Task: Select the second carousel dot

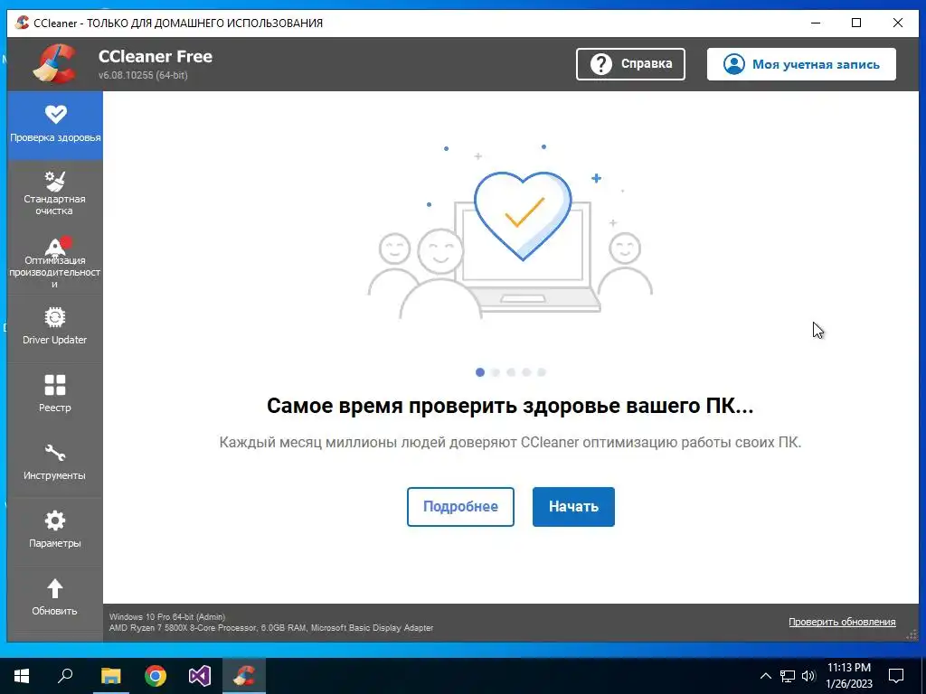Action: (x=496, y=372)
